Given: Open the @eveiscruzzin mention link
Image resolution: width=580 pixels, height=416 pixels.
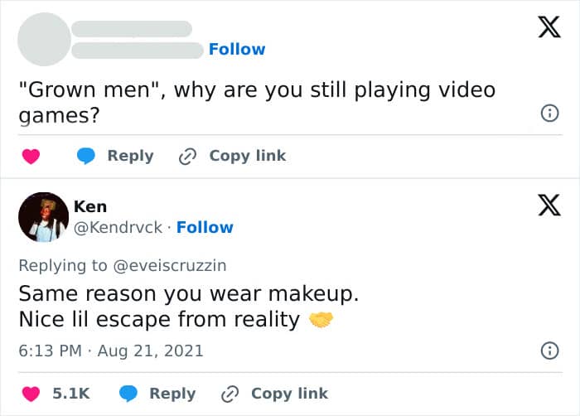Looking at the screenshot, I should coord(170,265).
